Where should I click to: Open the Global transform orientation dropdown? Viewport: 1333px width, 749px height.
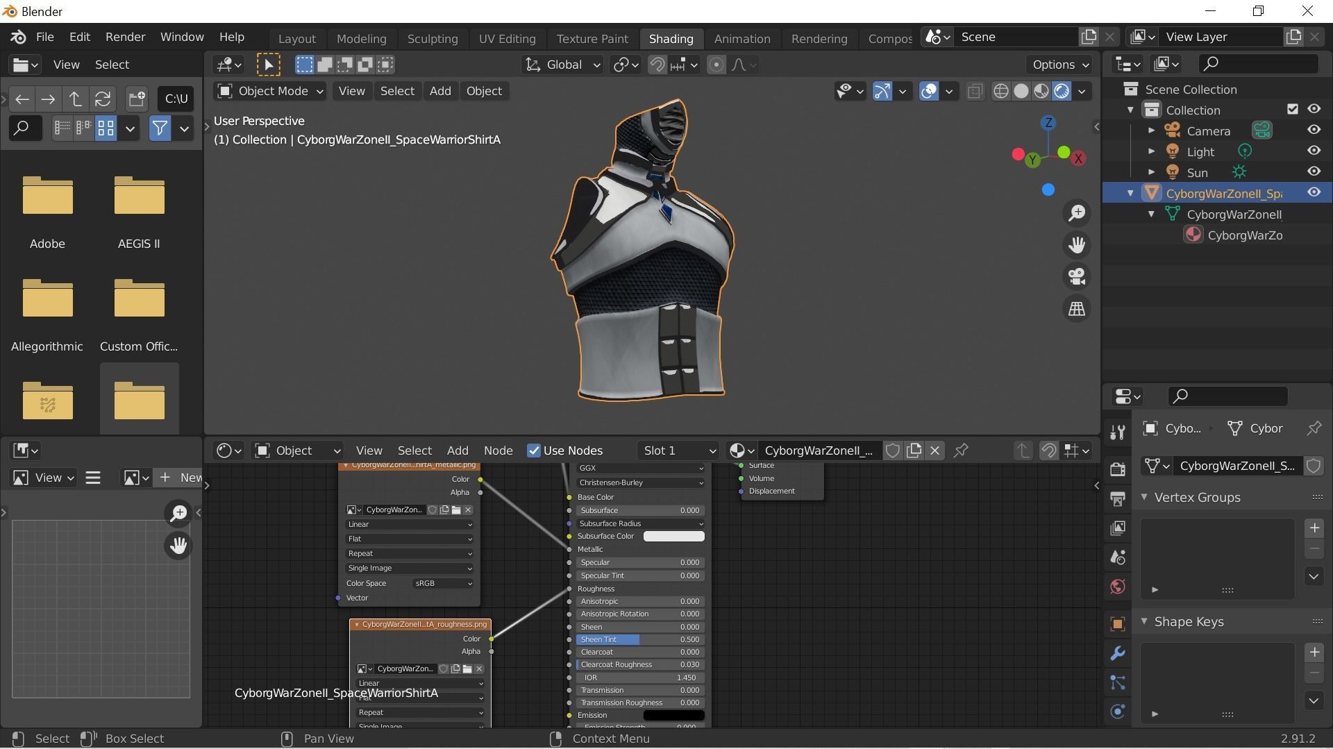click(562, 65)
